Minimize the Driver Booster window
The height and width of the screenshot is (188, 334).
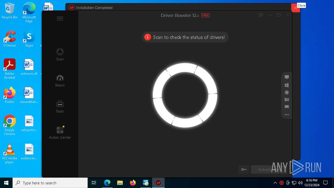pos(270,15)
